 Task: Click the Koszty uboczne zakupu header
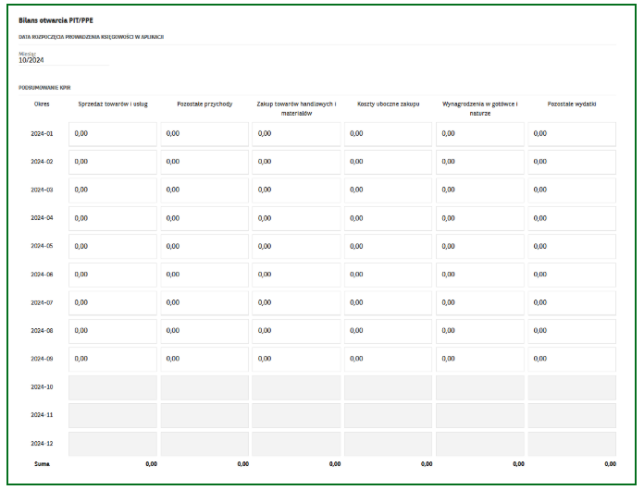388,104
